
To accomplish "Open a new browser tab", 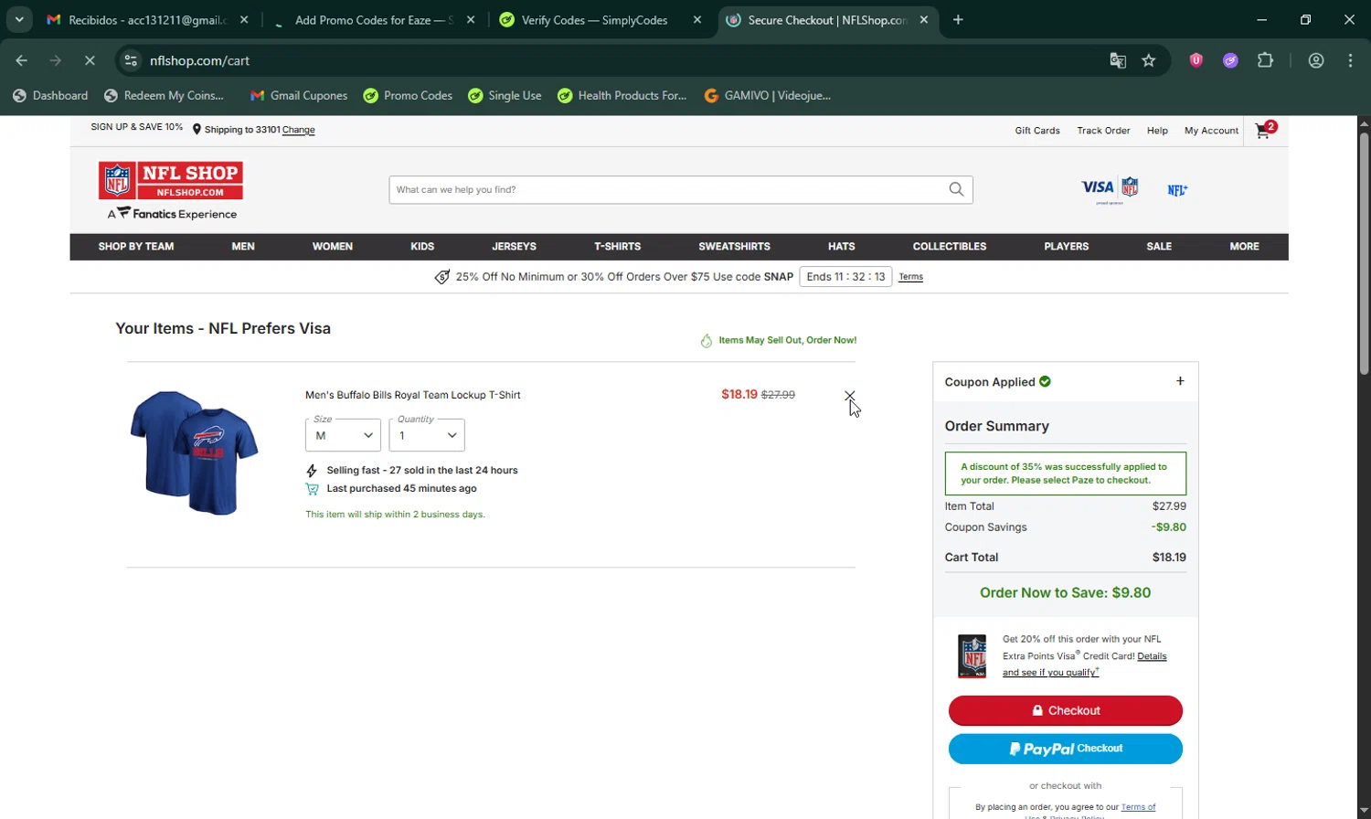I will coord(958,19).
